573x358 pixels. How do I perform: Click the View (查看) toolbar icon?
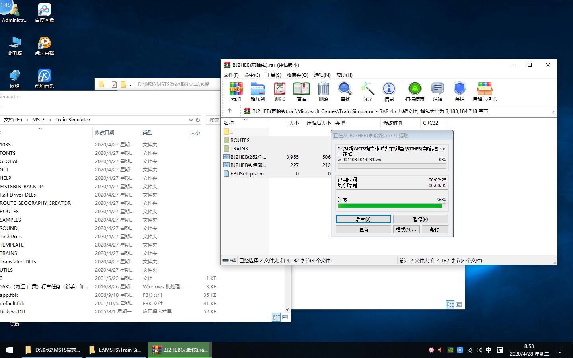(x=302, y=92)
